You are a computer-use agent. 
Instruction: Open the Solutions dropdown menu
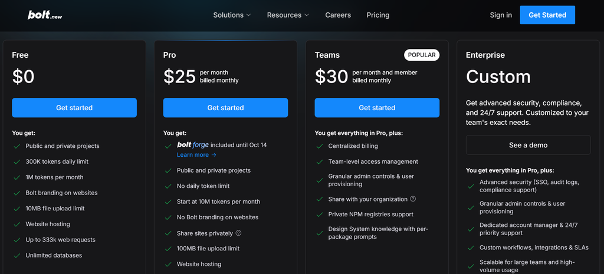232,15
